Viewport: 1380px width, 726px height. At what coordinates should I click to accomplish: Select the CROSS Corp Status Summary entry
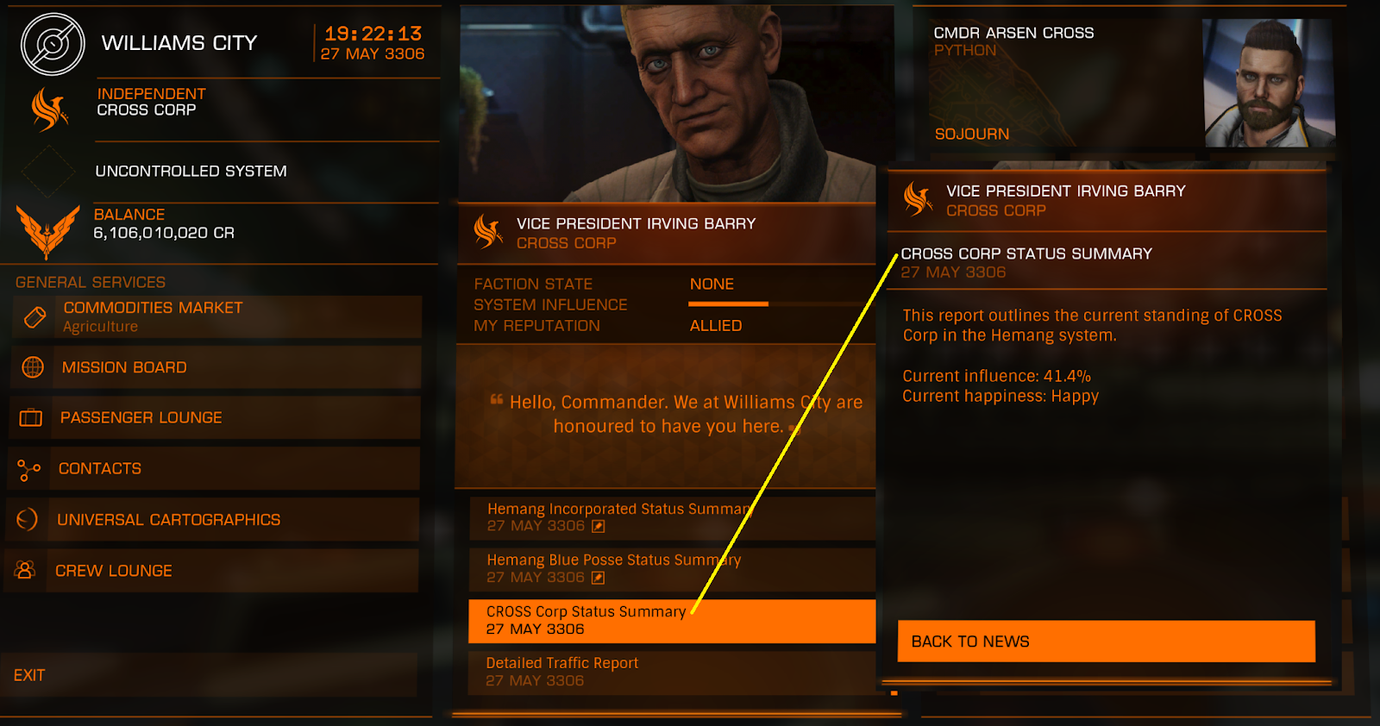coord(672,621)
